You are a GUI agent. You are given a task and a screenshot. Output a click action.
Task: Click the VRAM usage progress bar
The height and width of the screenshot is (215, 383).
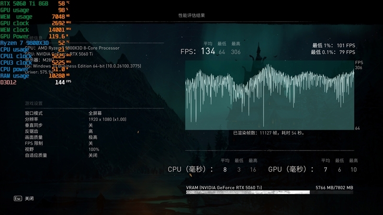point(270,193)
